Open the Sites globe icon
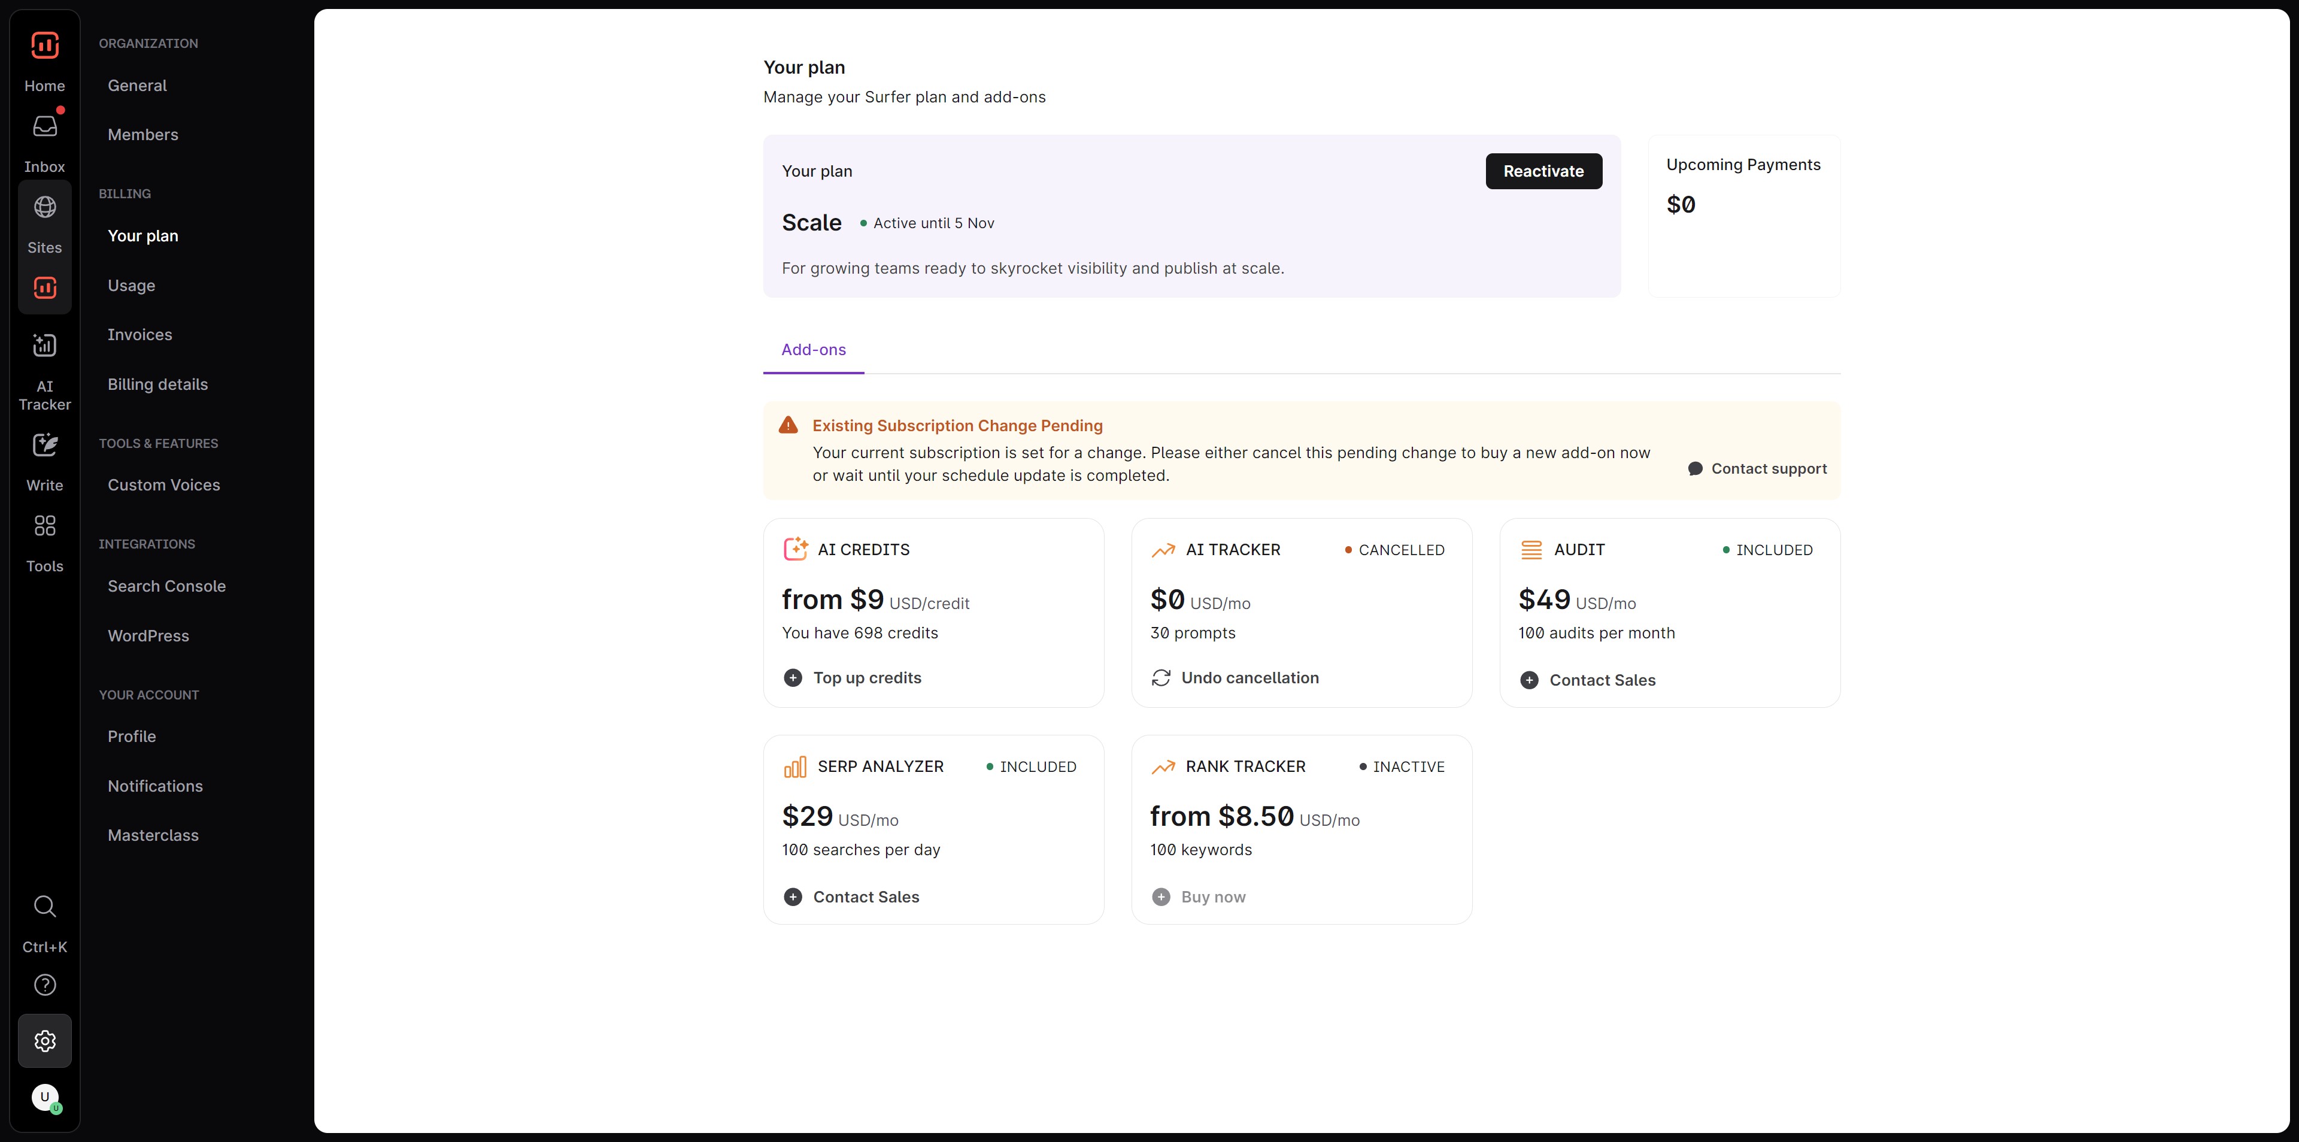 pyautogui.click(x=45, y=207)
